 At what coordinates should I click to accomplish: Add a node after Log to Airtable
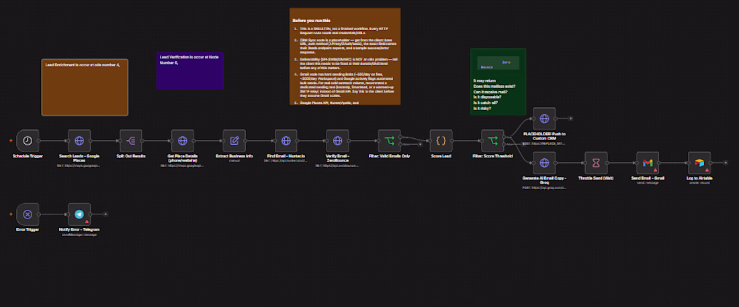tap(726, 163)
